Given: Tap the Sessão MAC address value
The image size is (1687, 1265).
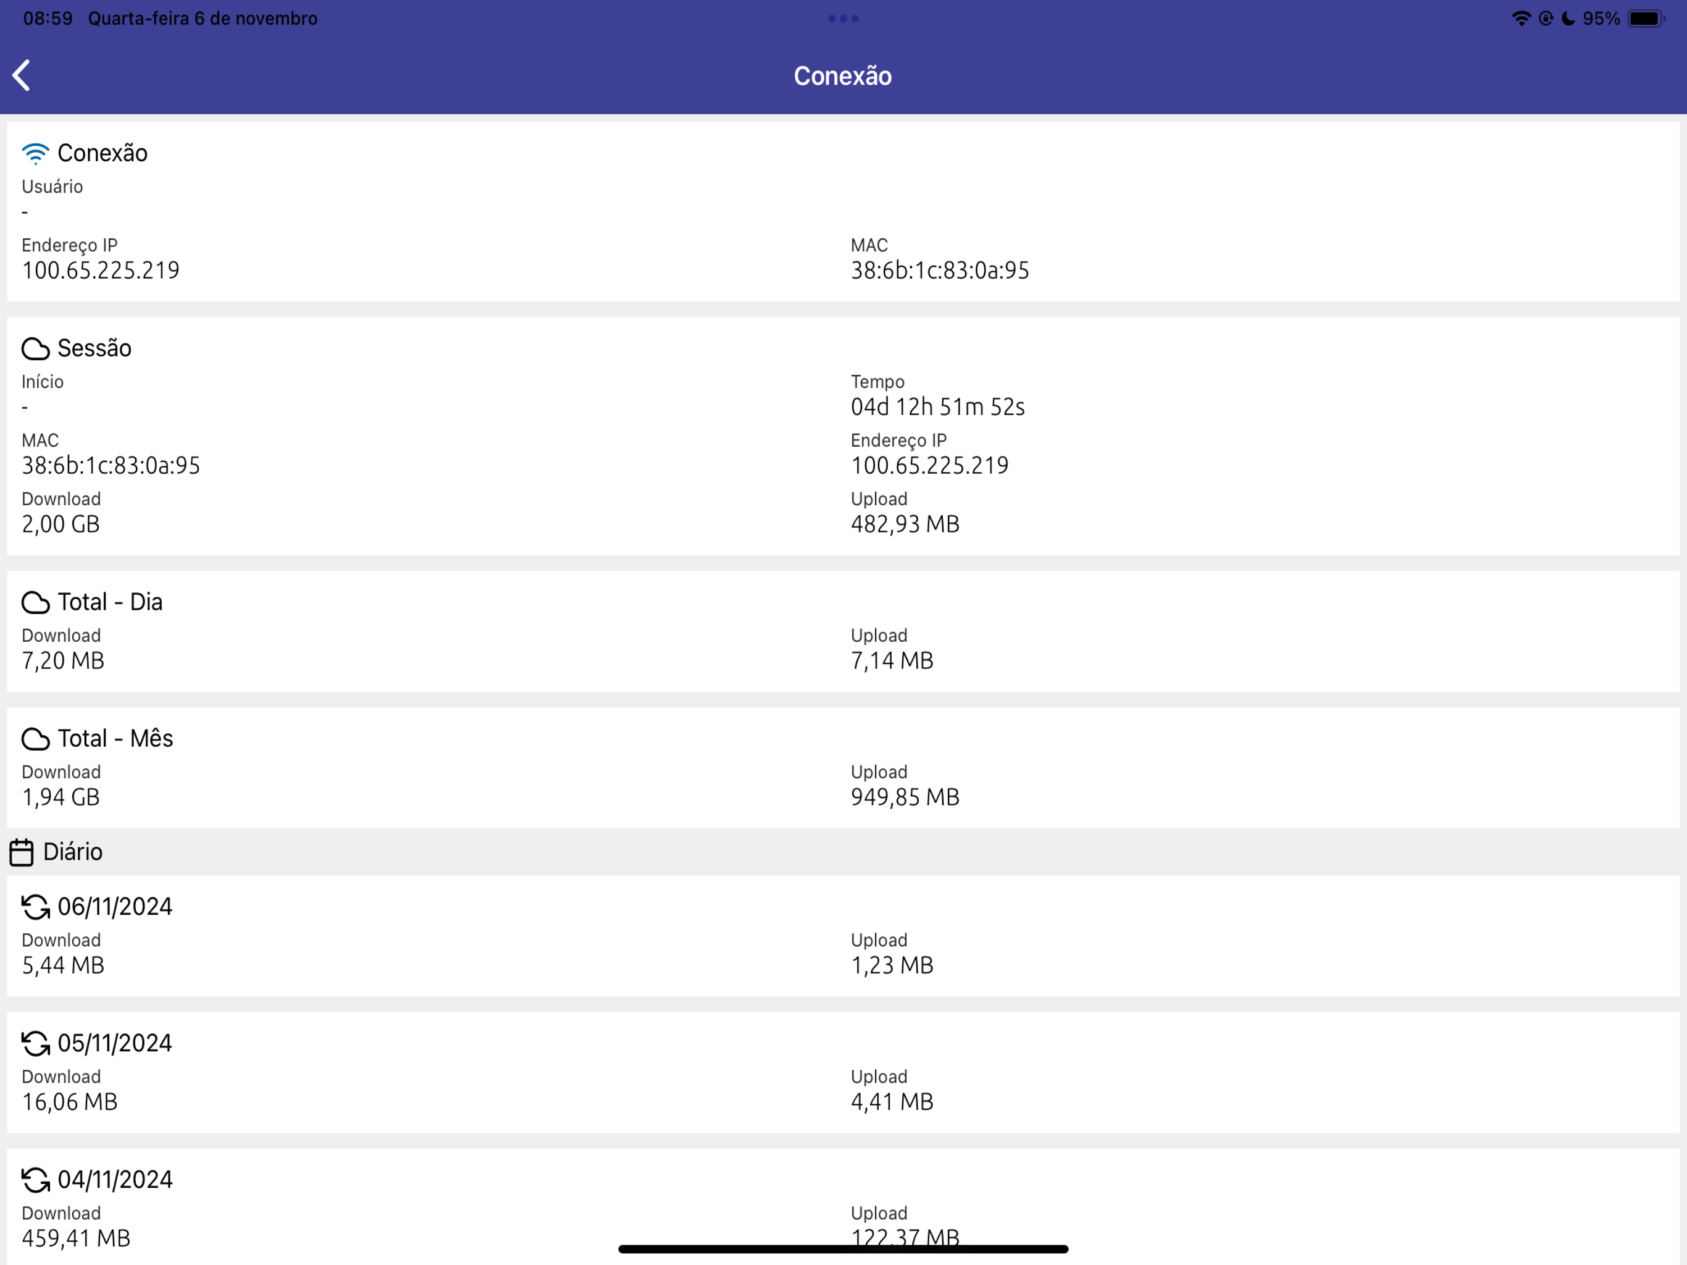Looking at the screenshot, I should (x=111, y=465).
